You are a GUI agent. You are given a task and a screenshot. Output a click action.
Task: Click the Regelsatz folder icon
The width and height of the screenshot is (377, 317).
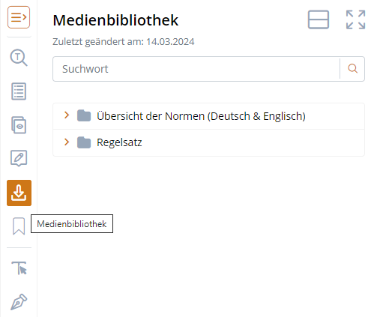tap(84, 142)
